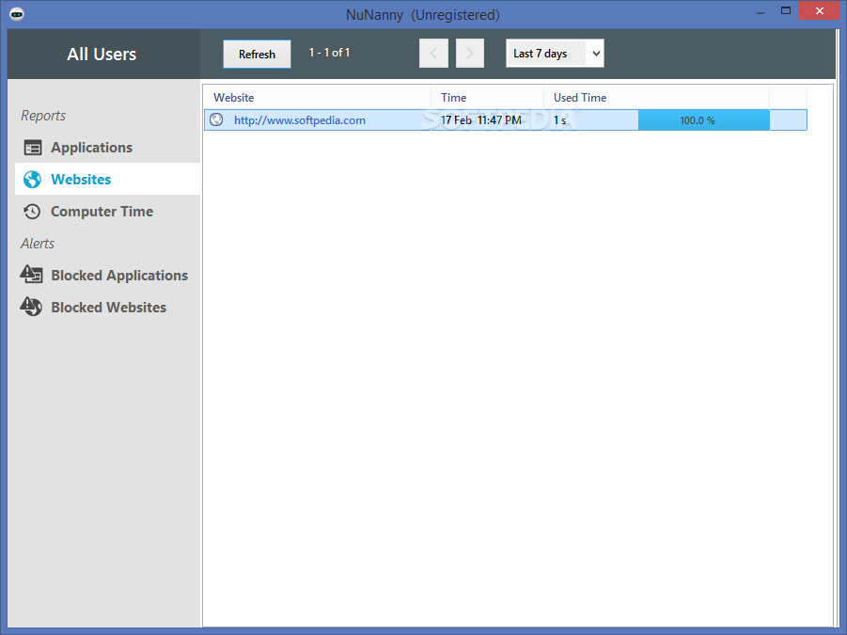Select the 1 s used time cell
The image size is (847, 635).
point(559,120)
